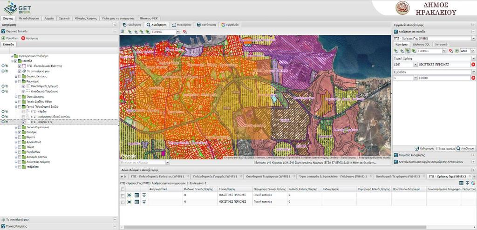Image resolution: width=477 pixels, height=230 pixels.
Task: Expand the Χαρτογραφικό Υπόβαθρο folder
Action: 12,56
